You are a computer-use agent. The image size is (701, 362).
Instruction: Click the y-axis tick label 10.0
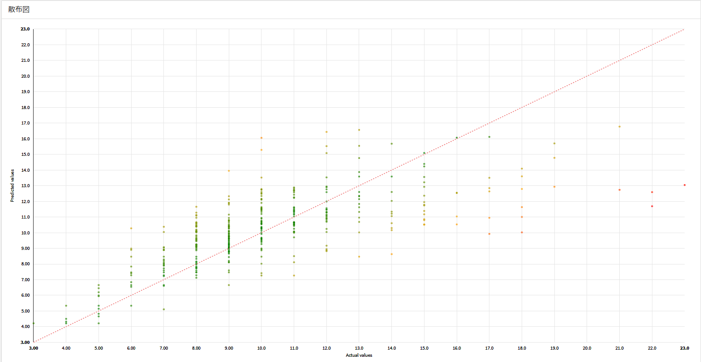tap(25, 233)
